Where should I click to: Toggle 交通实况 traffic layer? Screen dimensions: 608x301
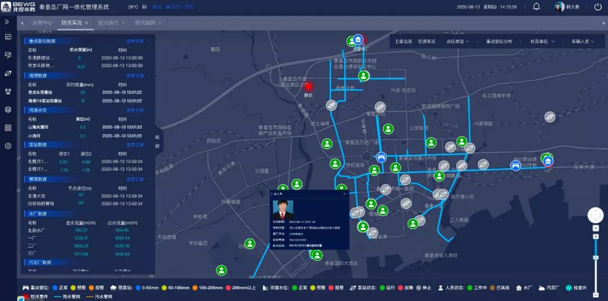tap(426, 42)
